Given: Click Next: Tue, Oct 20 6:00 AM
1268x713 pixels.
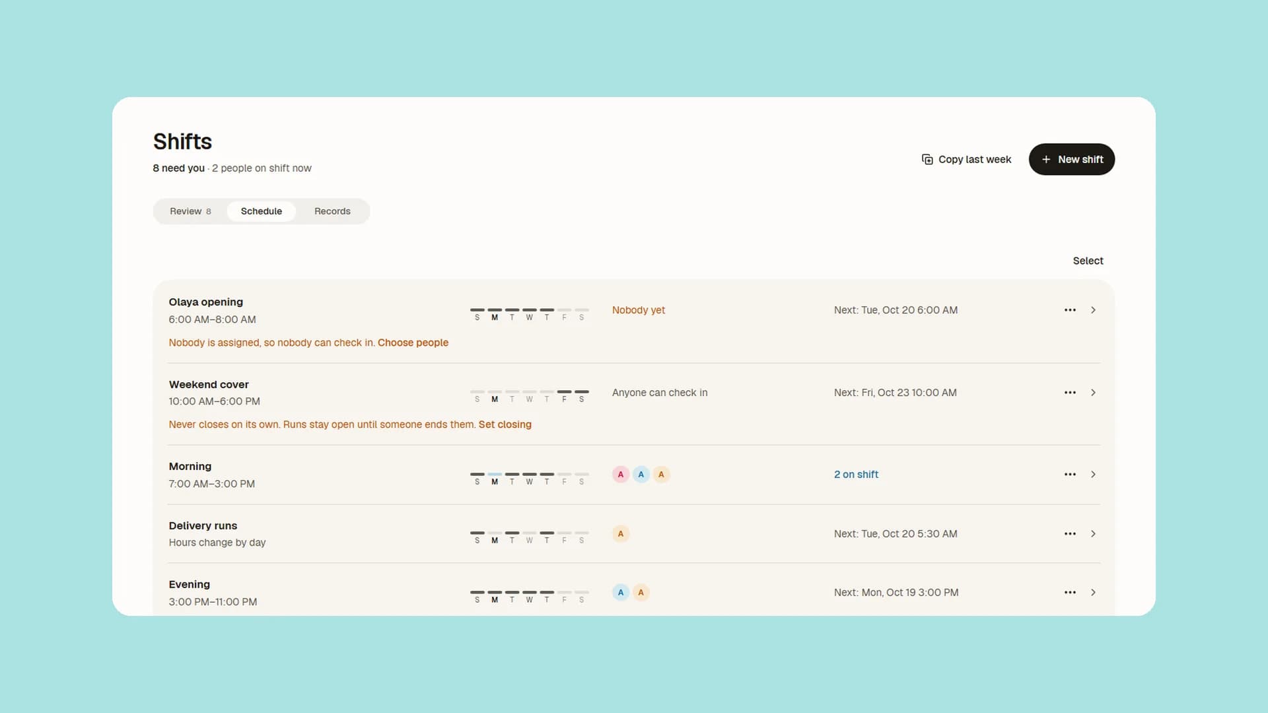Looking at the screenshot, I should (896, 310).
